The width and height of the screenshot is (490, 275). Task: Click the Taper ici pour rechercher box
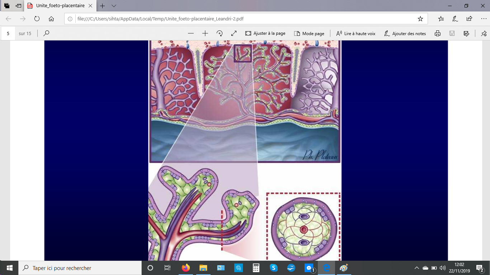coord(79,268)
